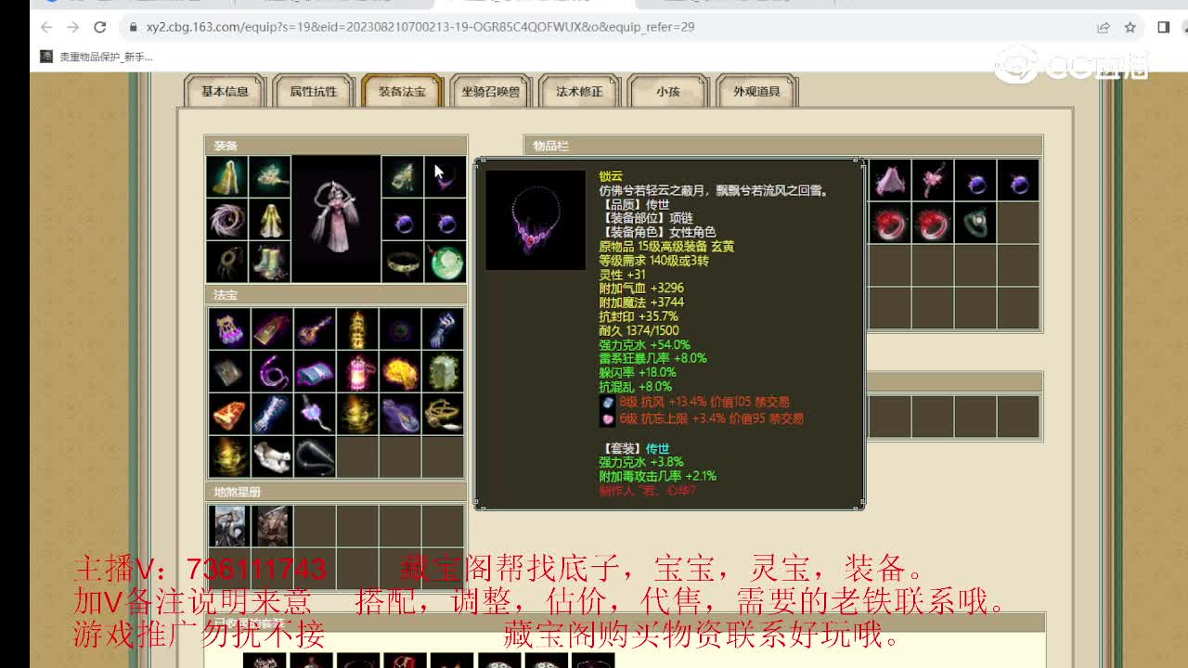
Task: Select the orange-red brick magic treasure
Action: [229, 414]
